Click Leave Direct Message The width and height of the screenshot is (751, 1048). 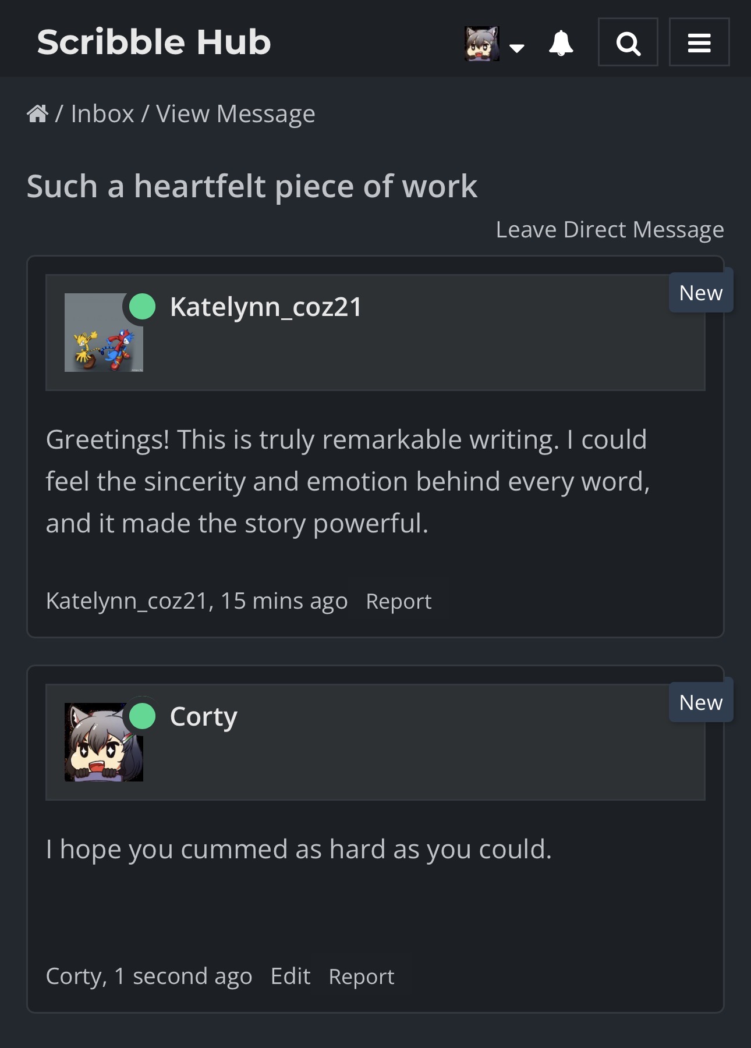[x=610, y=229]
